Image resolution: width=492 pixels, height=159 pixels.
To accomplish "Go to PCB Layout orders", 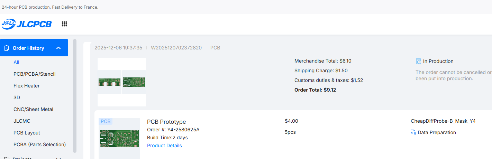I will (27, 133).
